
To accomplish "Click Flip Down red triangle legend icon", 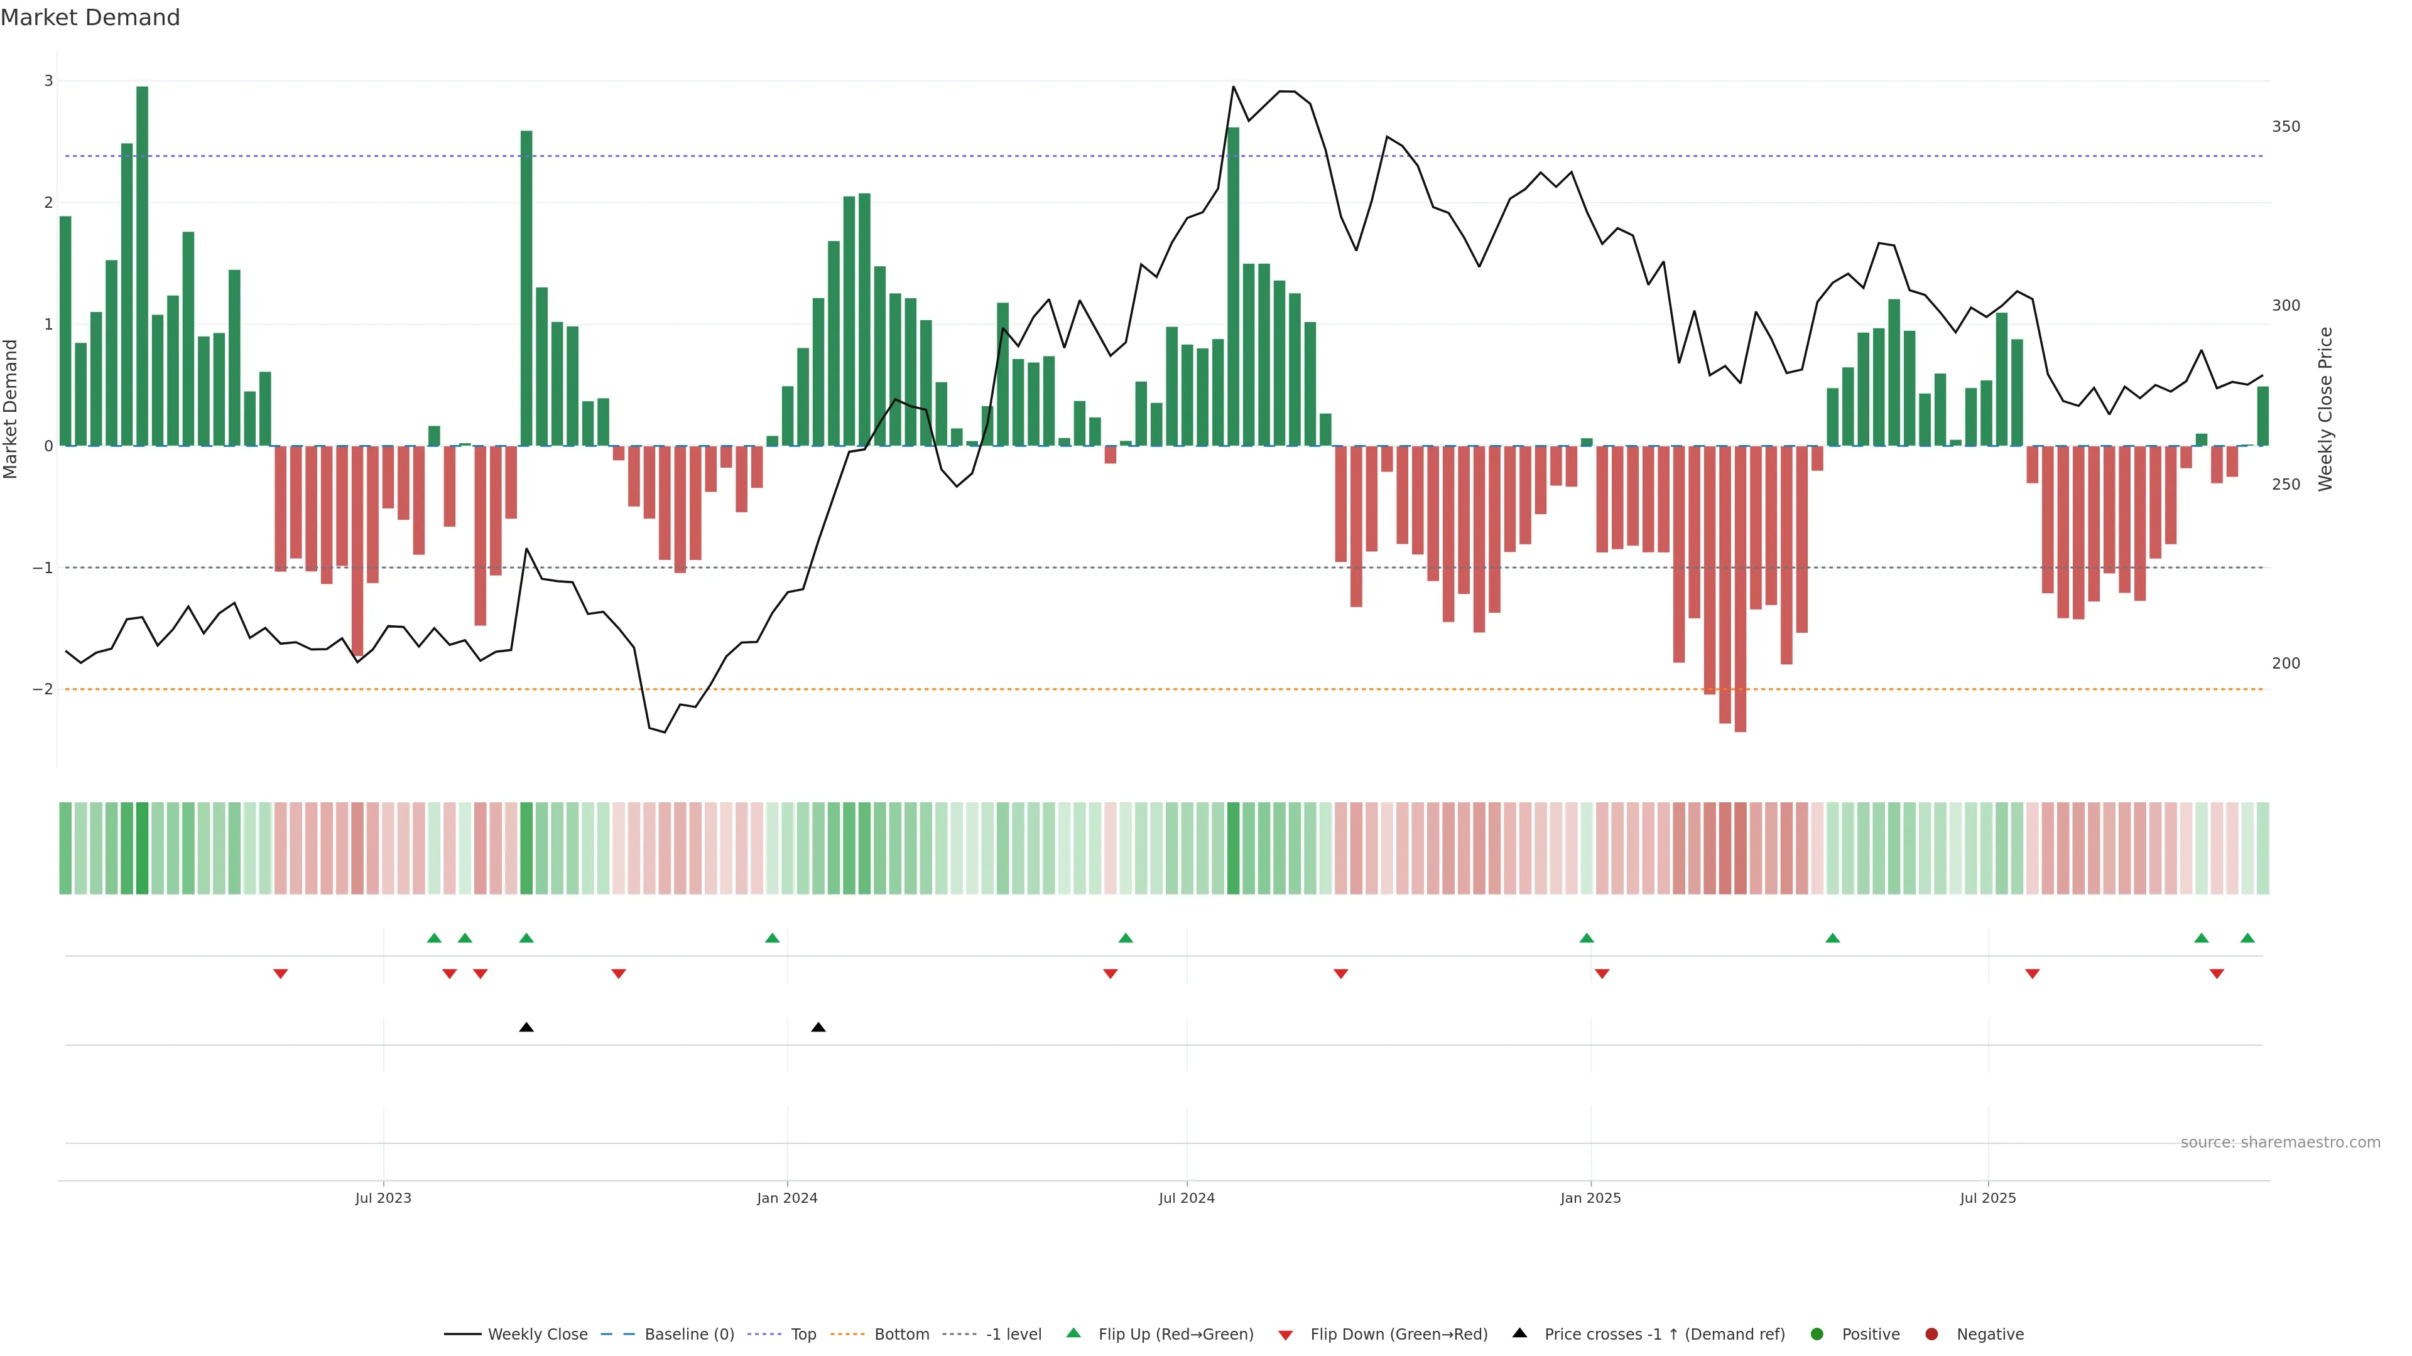I will click(1286, 1335).
